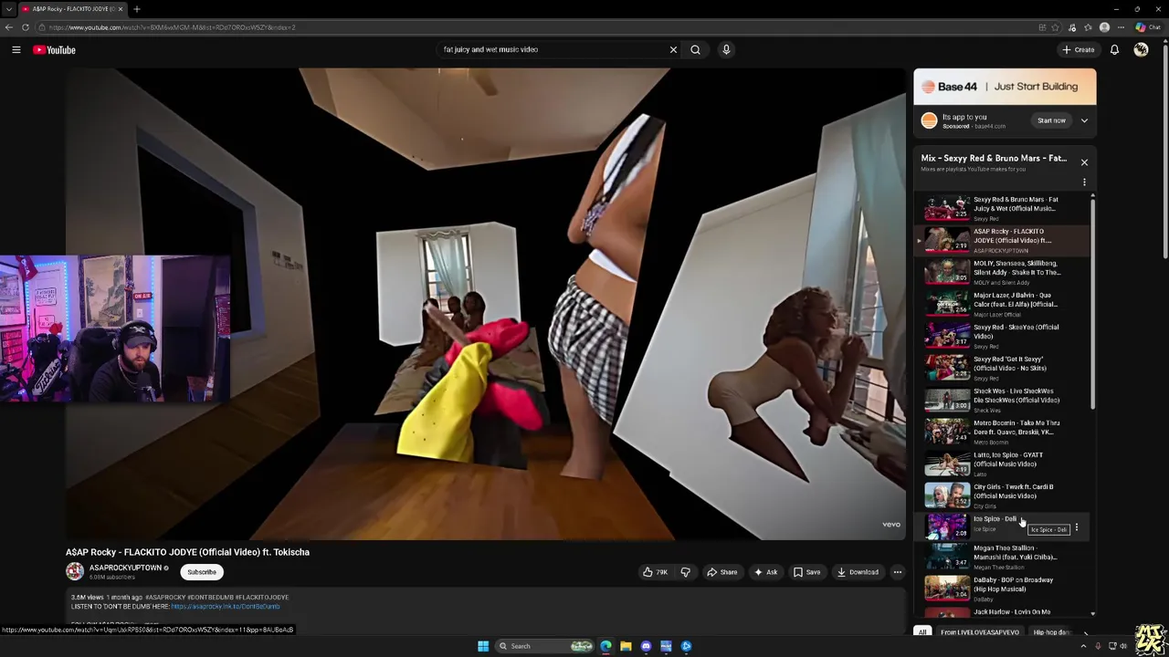Select the Hip-hop dance chip
Image resolution: width=1169 pixels, height=657 pixels.
pyautogui.click(x=1052, y=632)
